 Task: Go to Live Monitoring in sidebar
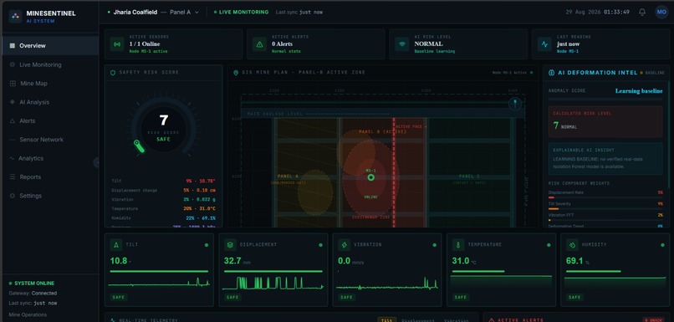coord(50,64)
